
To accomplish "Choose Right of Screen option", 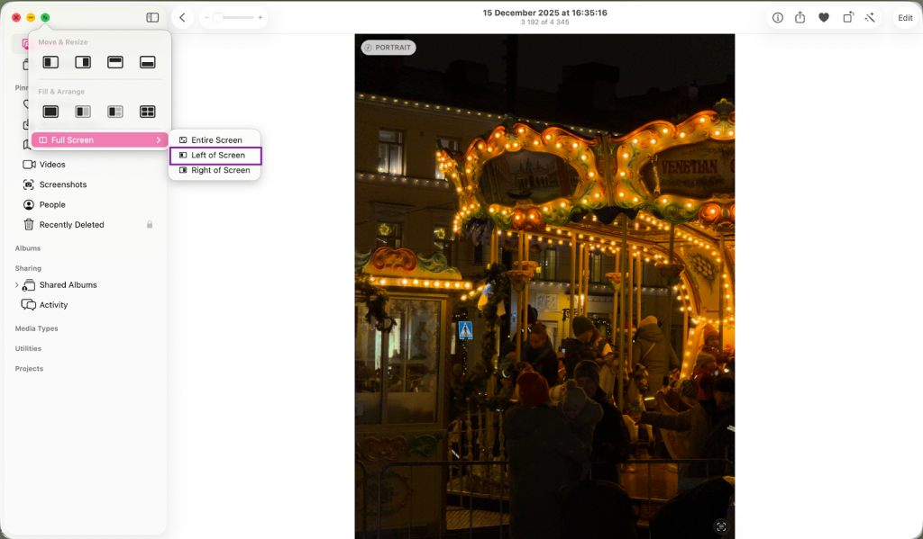I will 219,170.
